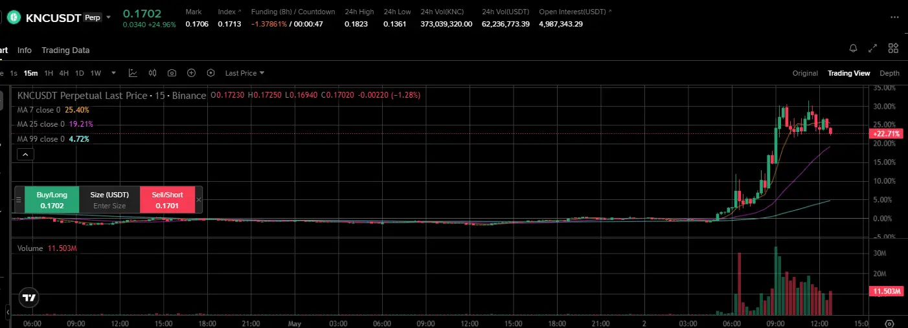908x328 pixels.
Task: Select the 4H timeframe
Action: click(x=64, y=73)
